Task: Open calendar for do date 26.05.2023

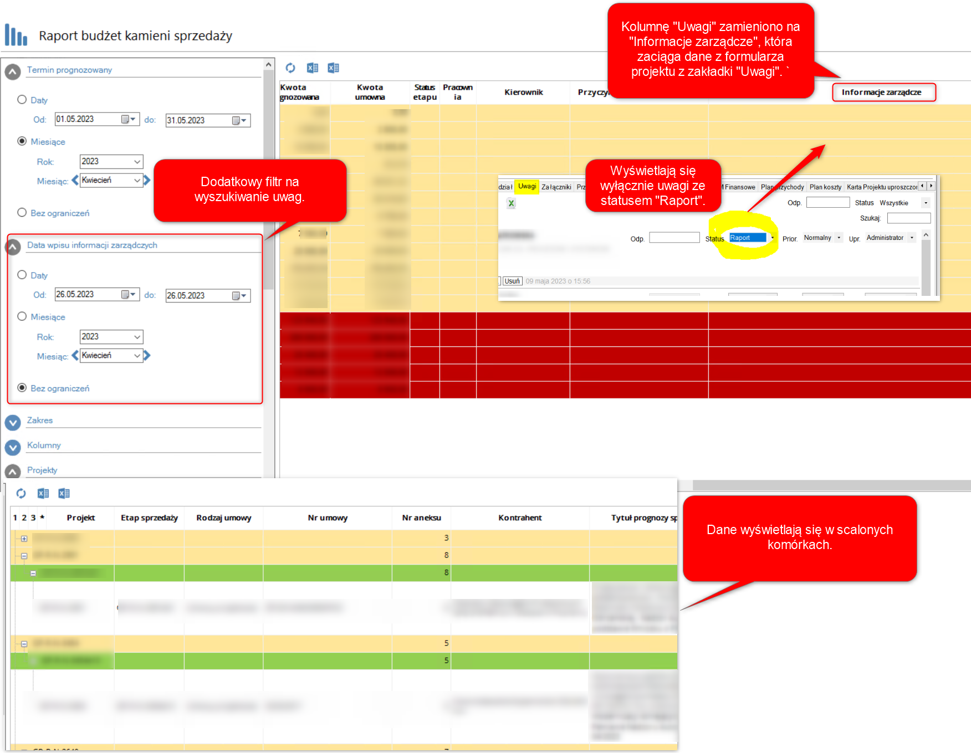Action: pyautogui.click(x=239, y=295)
